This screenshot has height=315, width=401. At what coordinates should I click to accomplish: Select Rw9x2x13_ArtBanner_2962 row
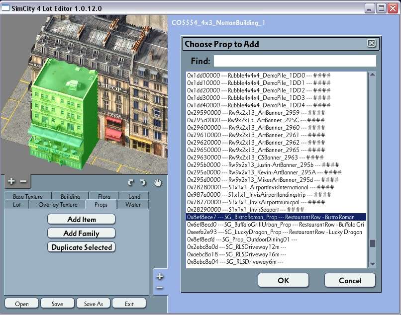[276, 142]
